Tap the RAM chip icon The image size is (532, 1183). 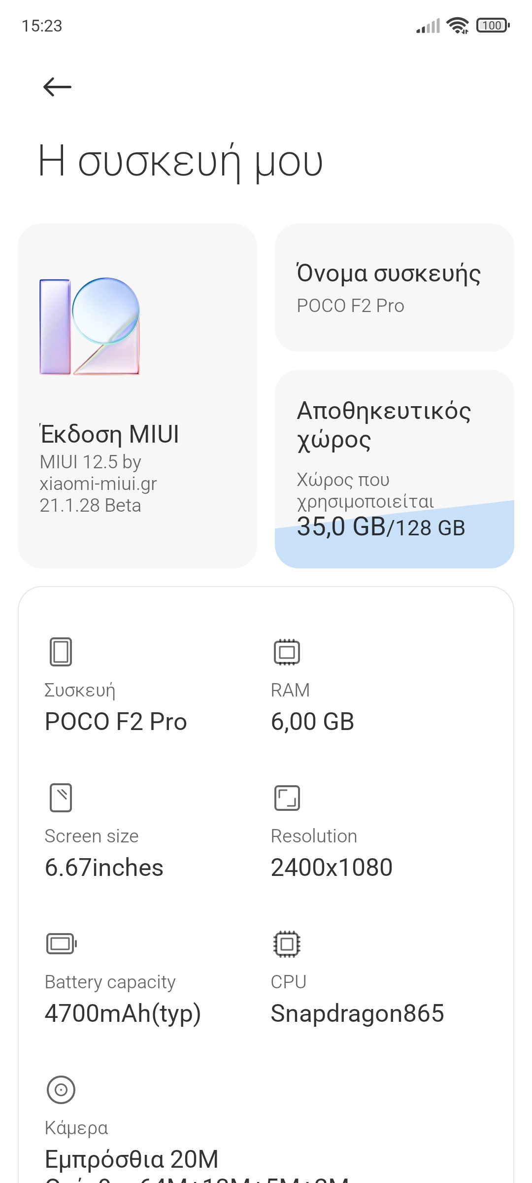[287, 652]
